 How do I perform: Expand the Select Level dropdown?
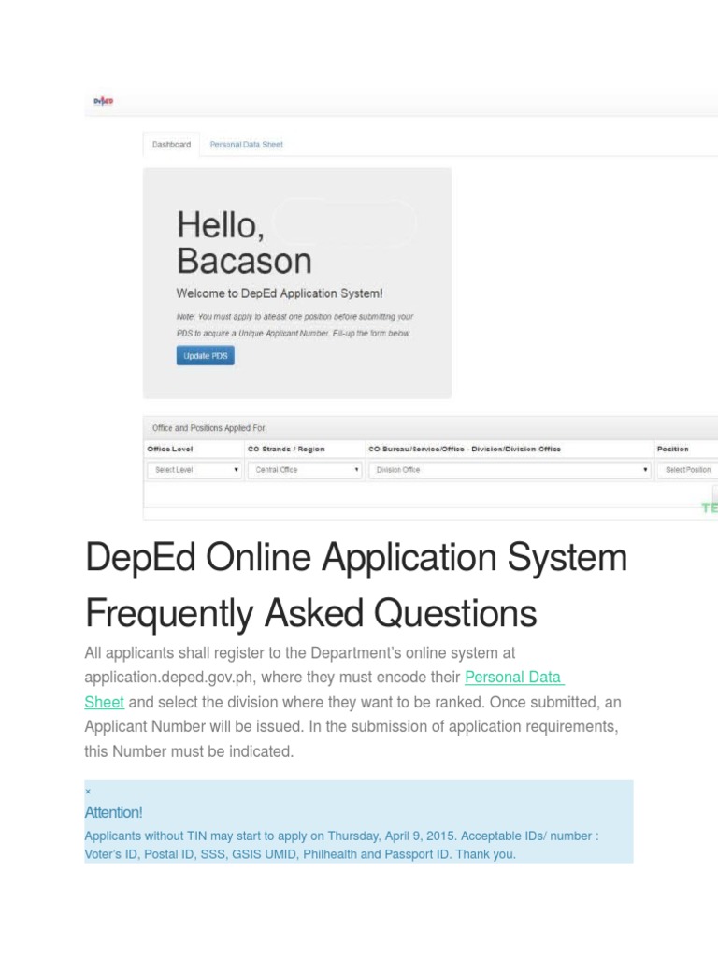coord(194,470)
